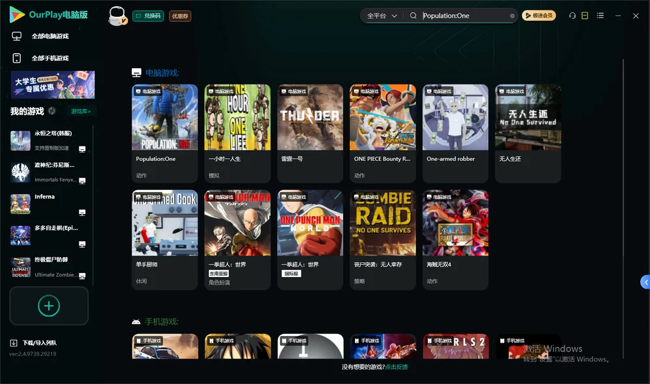Expand the blue side panel arrow

645,282
